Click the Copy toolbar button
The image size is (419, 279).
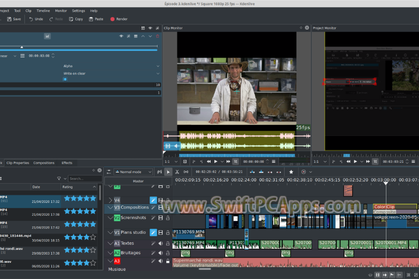pyautogui.click(x=76, y=19)
